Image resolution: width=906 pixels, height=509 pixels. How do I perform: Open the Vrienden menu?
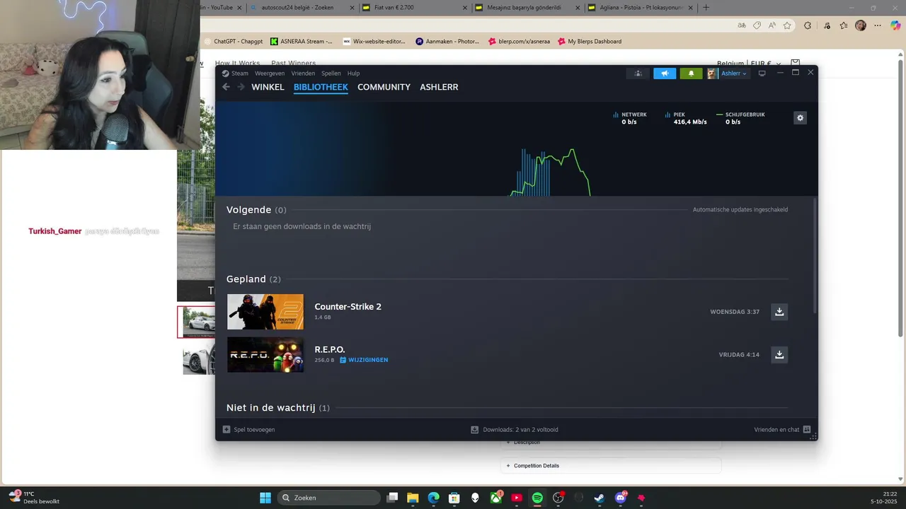[x=303, y=74]
